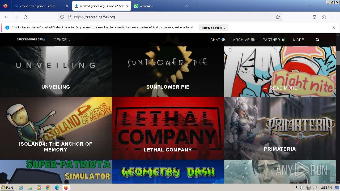
Task: Click the taskbar clock showing 2:53 PM
Action: 326,188
